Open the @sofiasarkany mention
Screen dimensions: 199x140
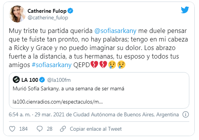pos(115,31)
